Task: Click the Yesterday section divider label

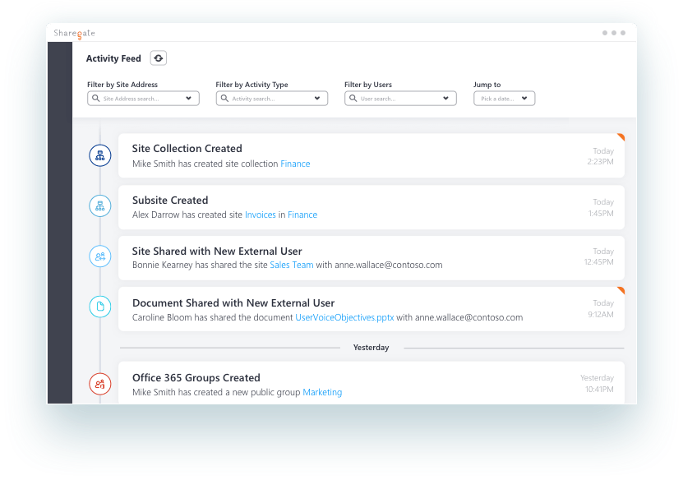Action: [371, 348]
